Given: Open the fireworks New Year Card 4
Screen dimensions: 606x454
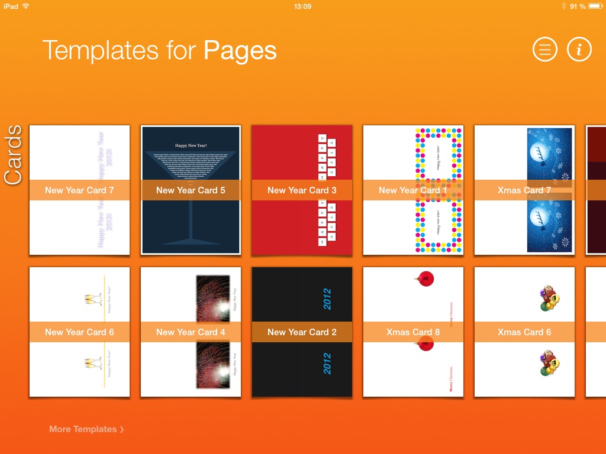Looking at the screenshot, I should 191,332.
